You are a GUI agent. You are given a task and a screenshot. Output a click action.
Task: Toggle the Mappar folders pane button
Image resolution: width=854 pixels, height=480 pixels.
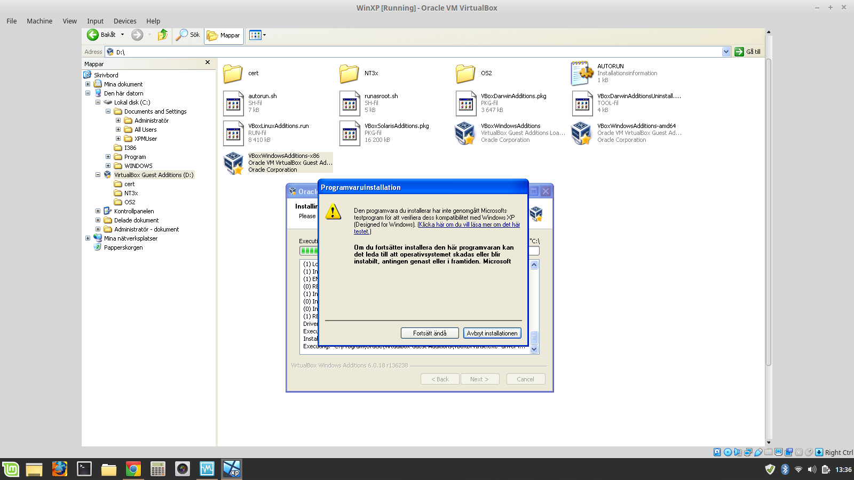coord(224,35)
